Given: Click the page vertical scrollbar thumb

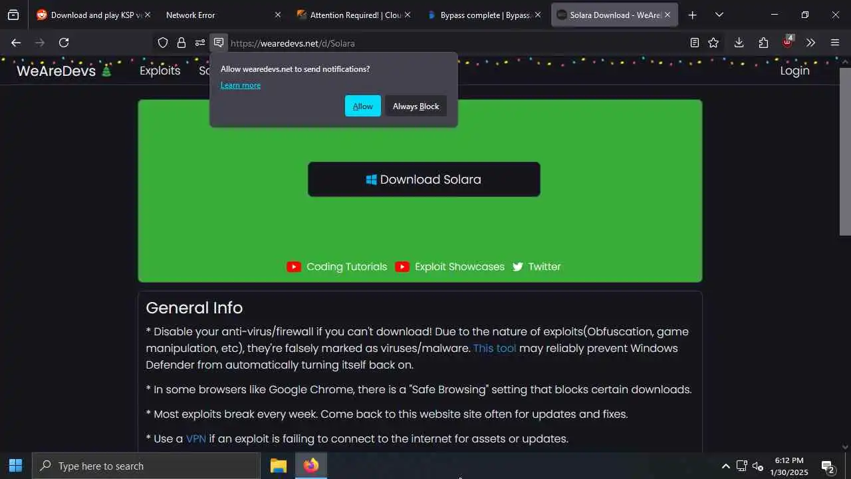Looking at the screenshot, I should (x=845, y=152).
